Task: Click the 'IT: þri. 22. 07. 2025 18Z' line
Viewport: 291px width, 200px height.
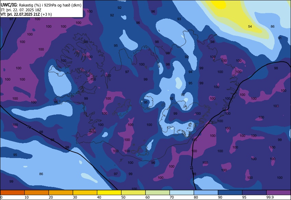Action: click(21, 10)
